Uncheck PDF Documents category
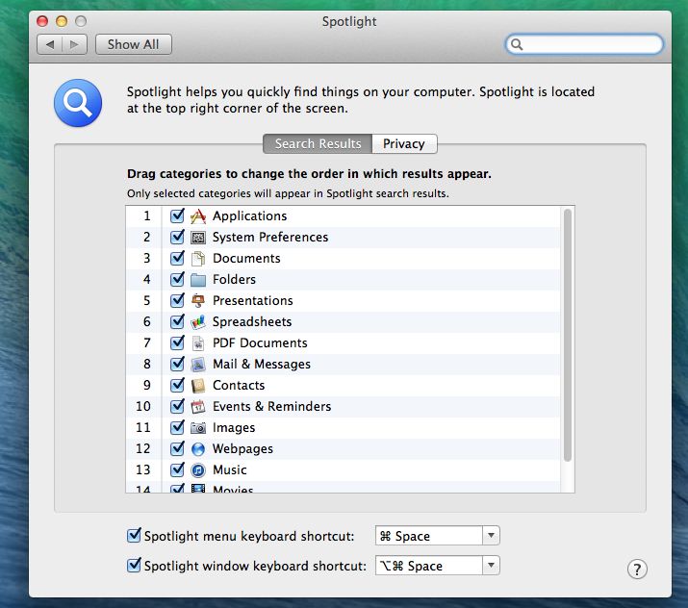Screen dimensions: 688x608 [177, 342]
